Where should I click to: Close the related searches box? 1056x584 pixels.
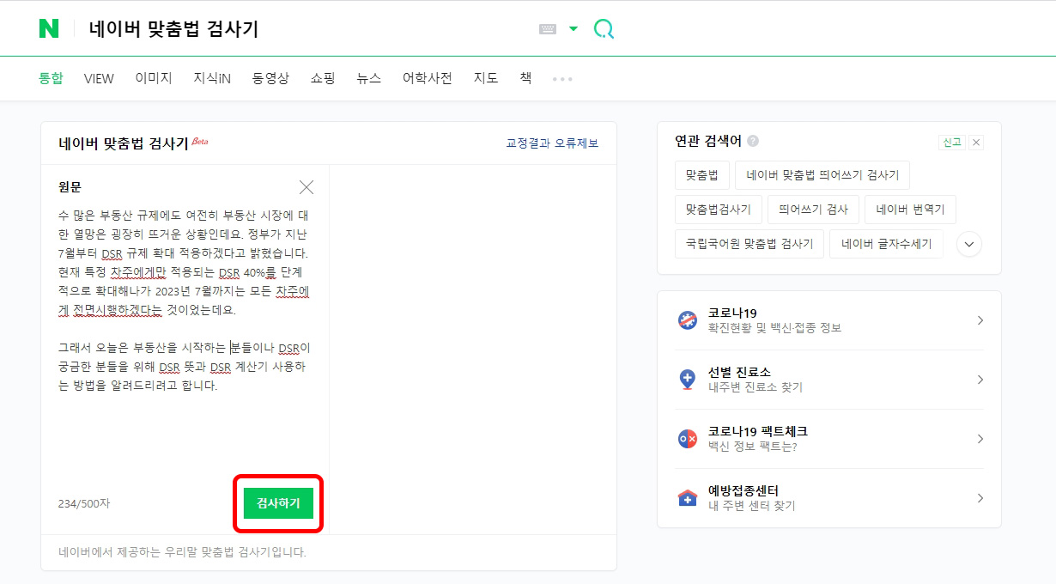point(976,143)
